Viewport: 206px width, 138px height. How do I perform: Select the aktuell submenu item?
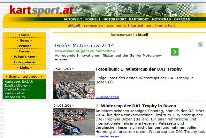coord(74,25)
